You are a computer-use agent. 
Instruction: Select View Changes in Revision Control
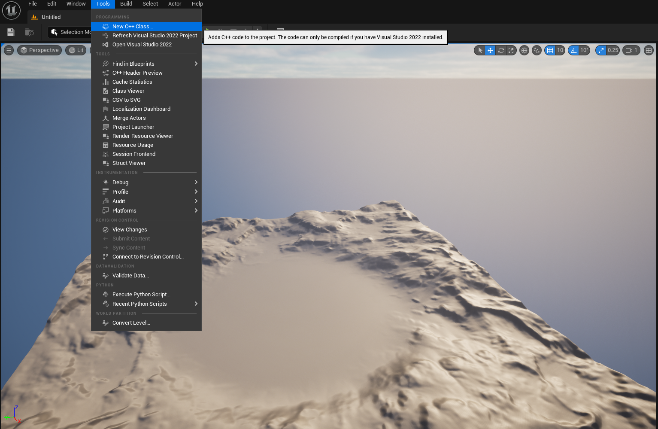[x=146, y=230]
